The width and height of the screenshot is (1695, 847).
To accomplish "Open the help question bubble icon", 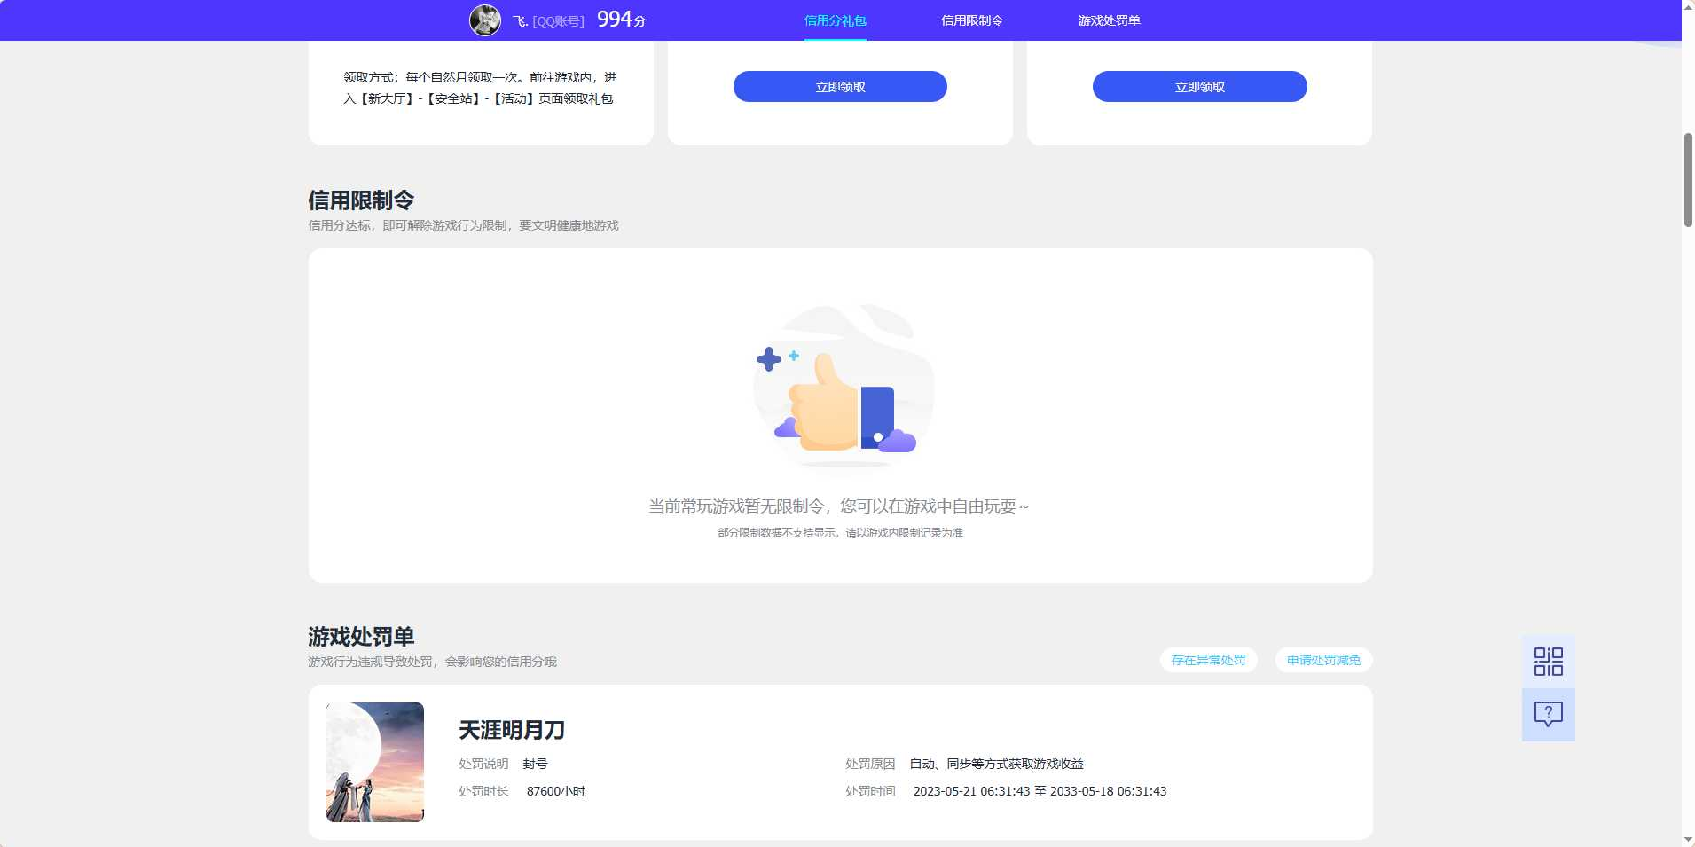I will pyautogui.click(x=1548, y=715).
